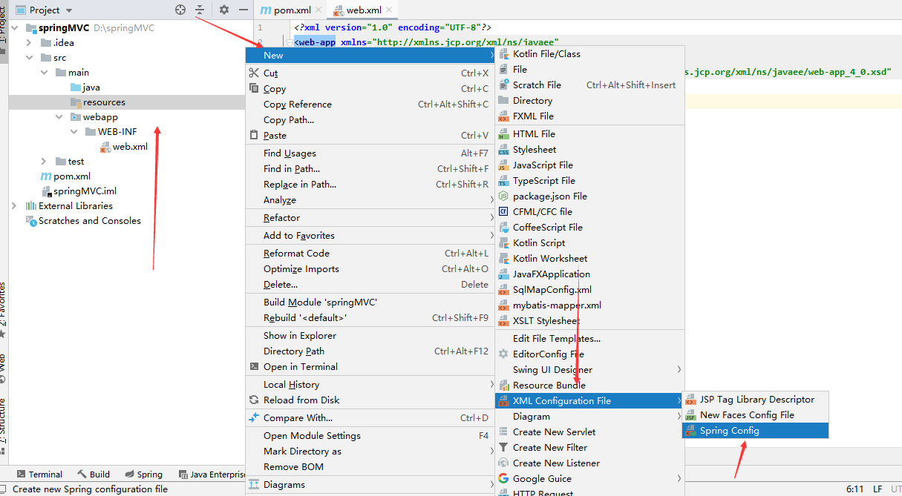The width and height of the screenshot is (902, 496).
Task: Select Scratch File in New submenu
Action: tap(589, 85)
